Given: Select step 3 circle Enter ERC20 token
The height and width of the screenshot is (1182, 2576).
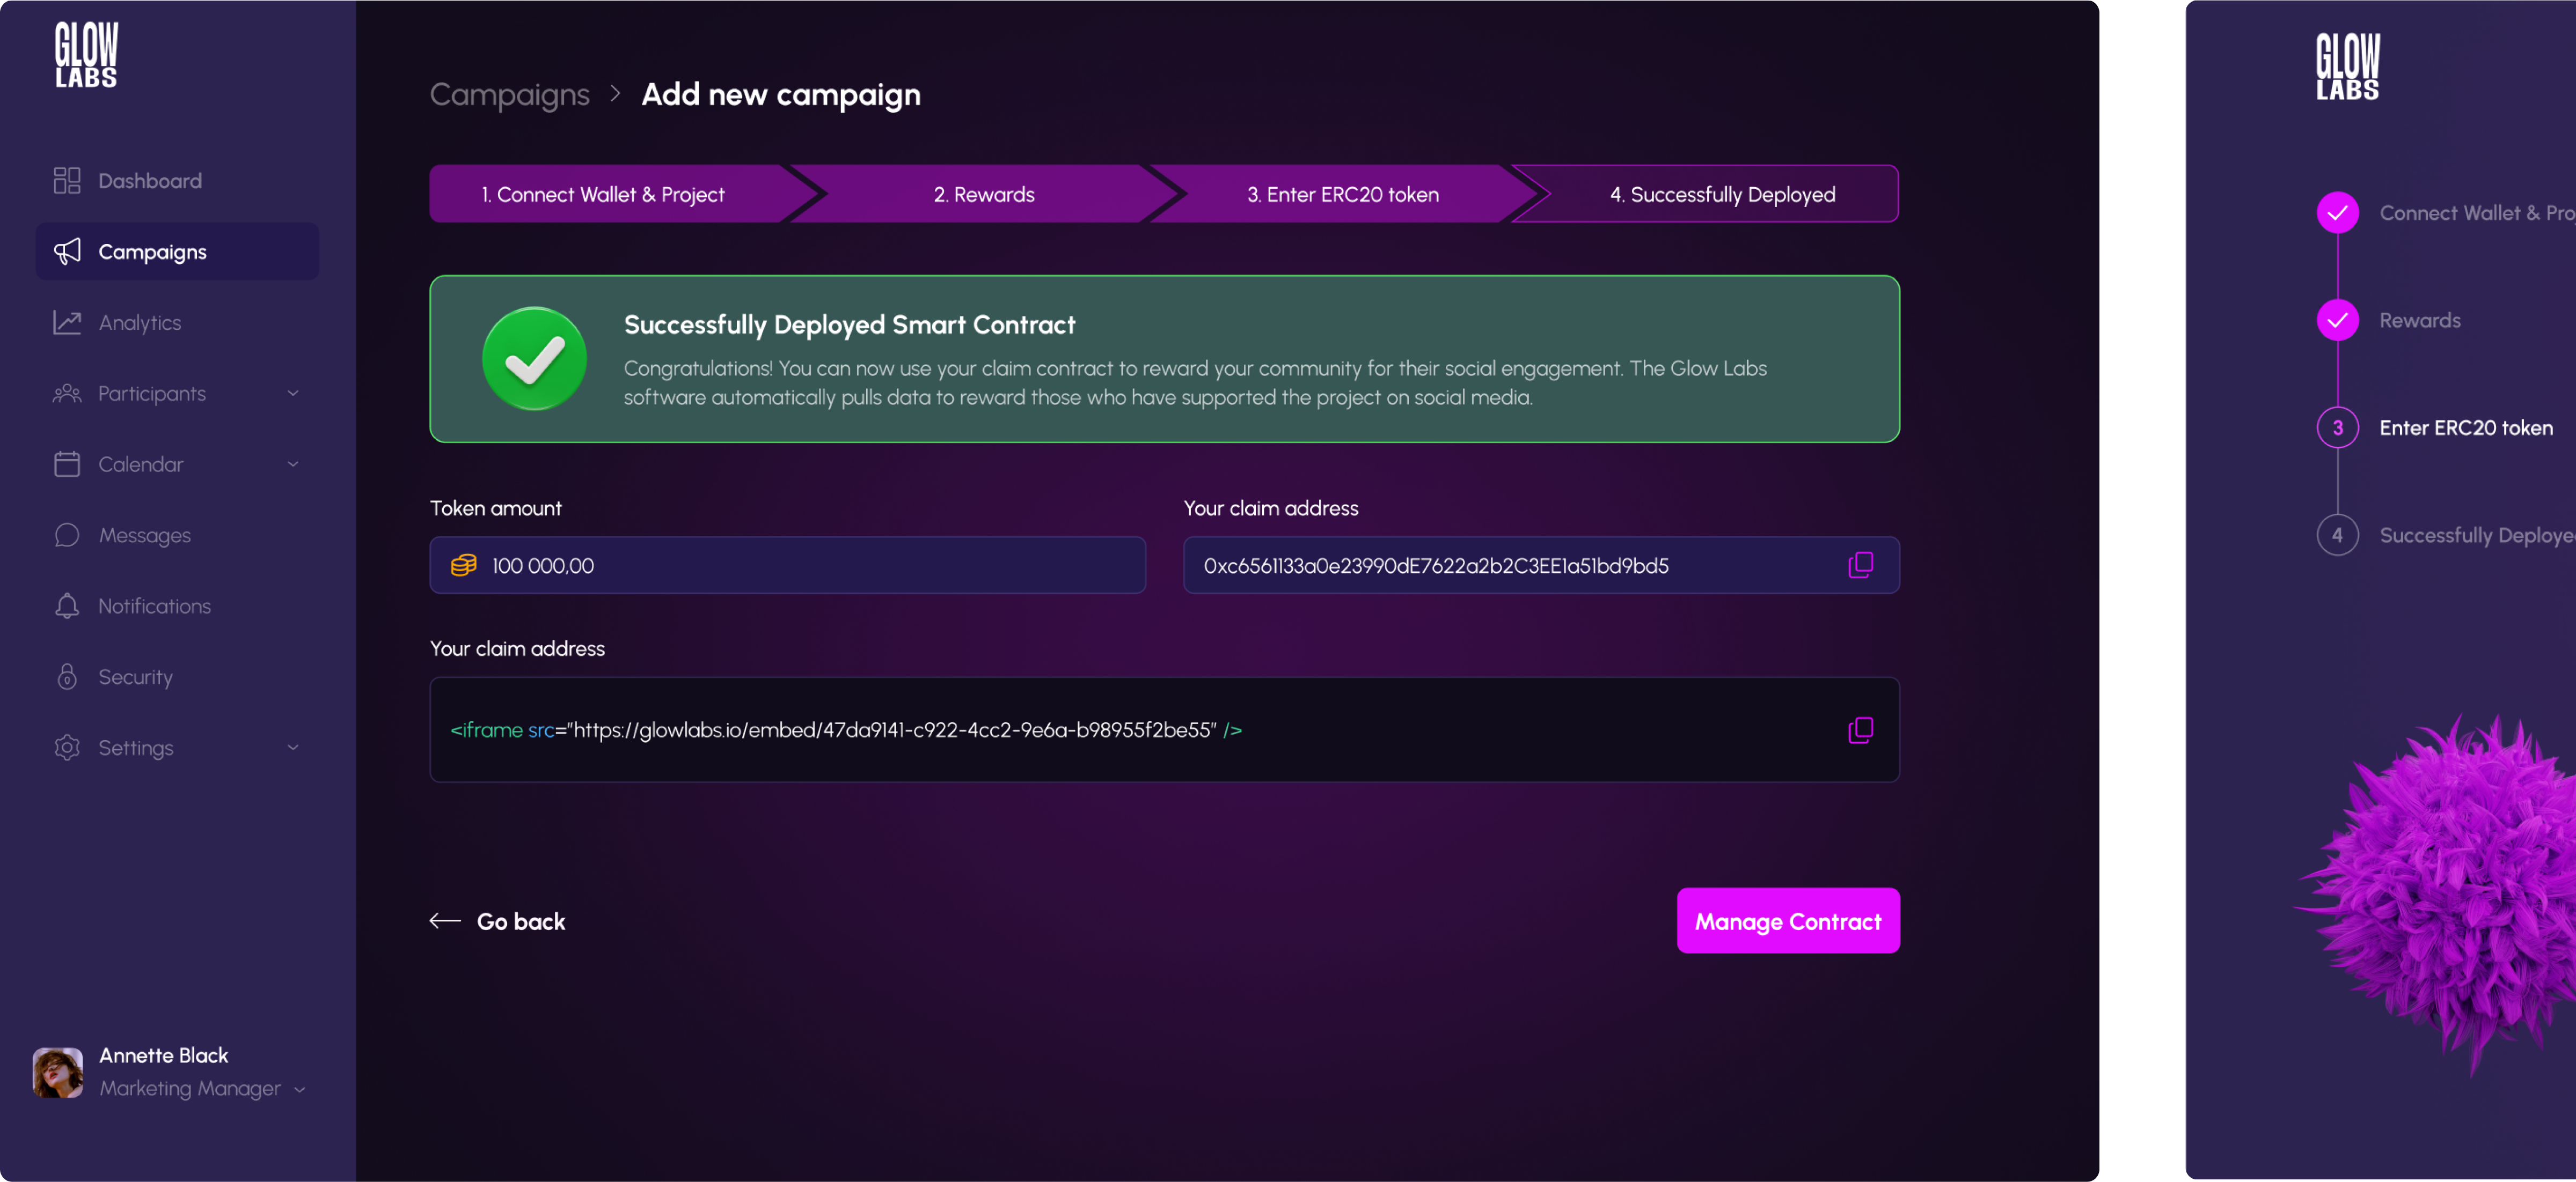Looking at the screenshot, I should (x=2337, y=427).
